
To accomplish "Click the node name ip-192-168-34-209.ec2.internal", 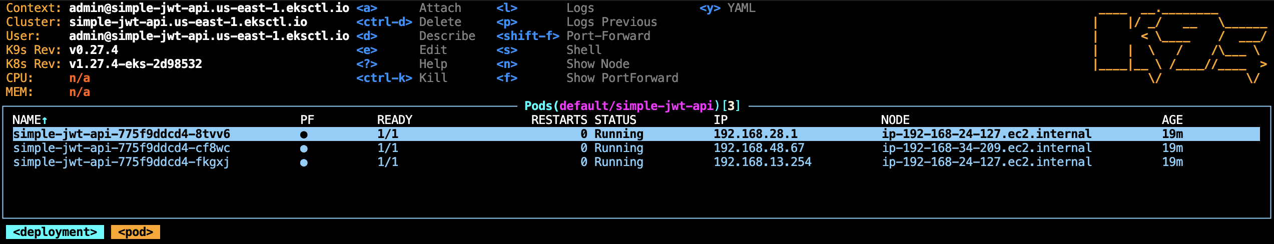I will [x=987, y=148].
